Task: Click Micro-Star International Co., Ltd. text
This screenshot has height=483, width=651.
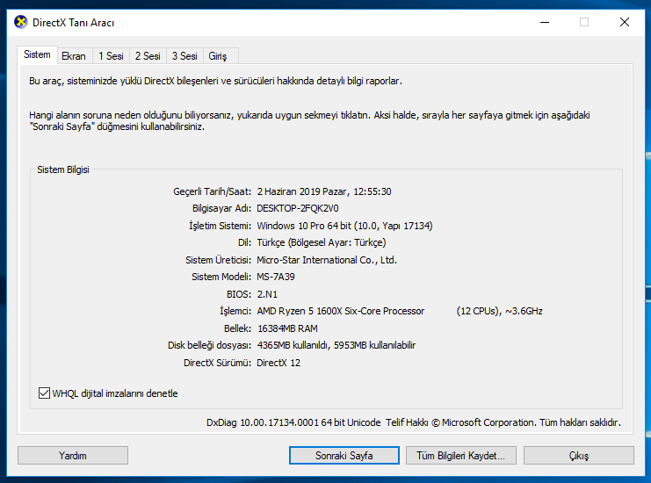Action: tap(327, 260)
